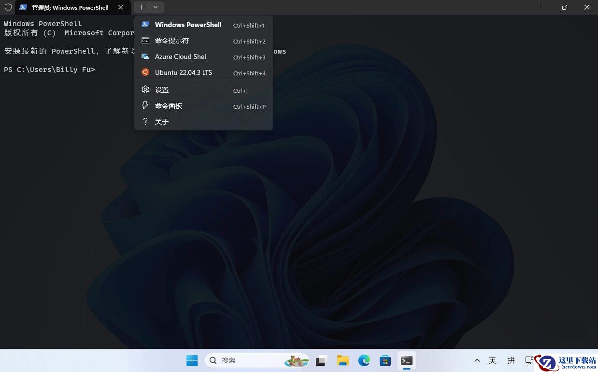The height and width of the screenshot is (372, 598).
Task: Click the settings gear icon in the menu
Action: pos(145,89)
